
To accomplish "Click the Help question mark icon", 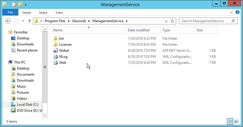I will (238, 12).
